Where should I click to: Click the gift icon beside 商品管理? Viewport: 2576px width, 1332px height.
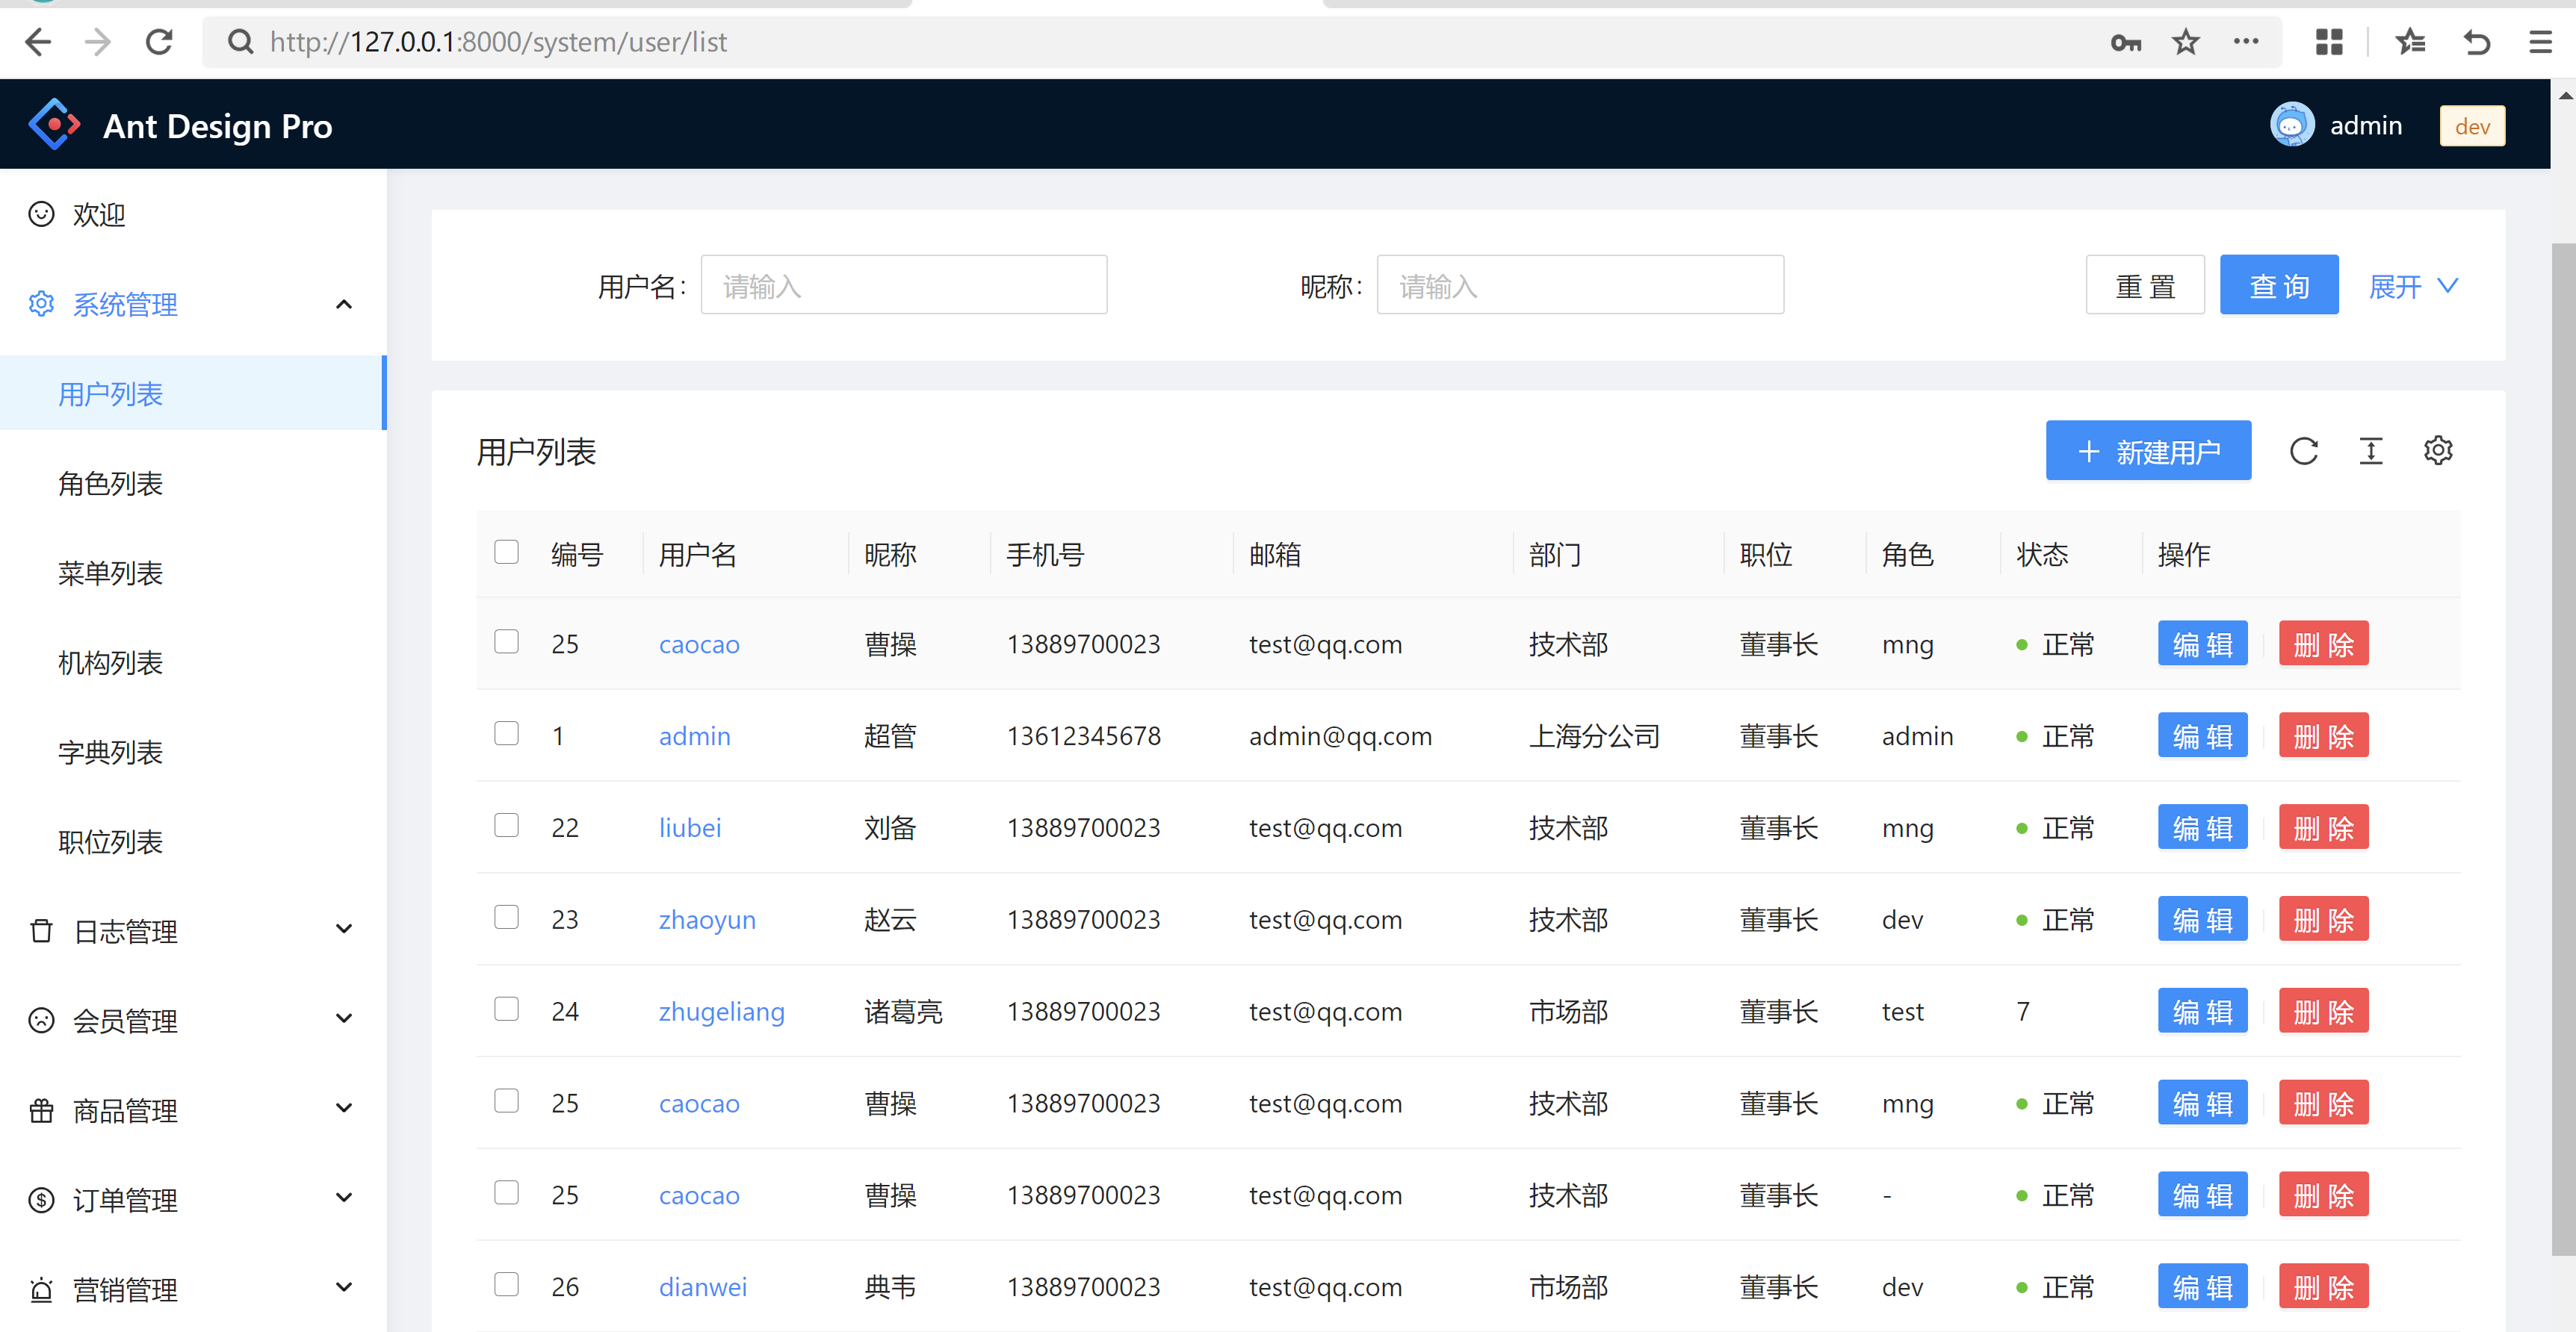coord(41,1110)
